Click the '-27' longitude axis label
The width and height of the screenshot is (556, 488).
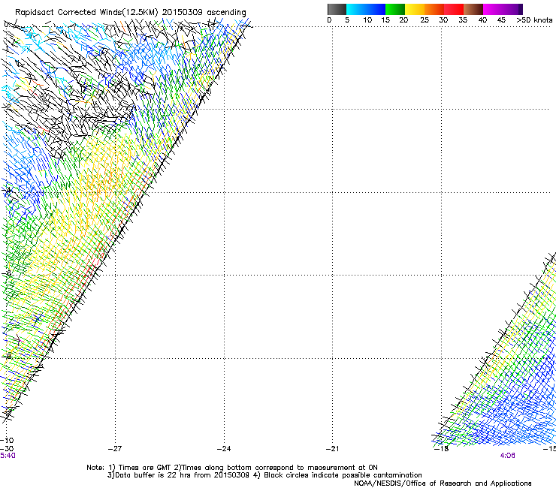(x=115, y=449)
